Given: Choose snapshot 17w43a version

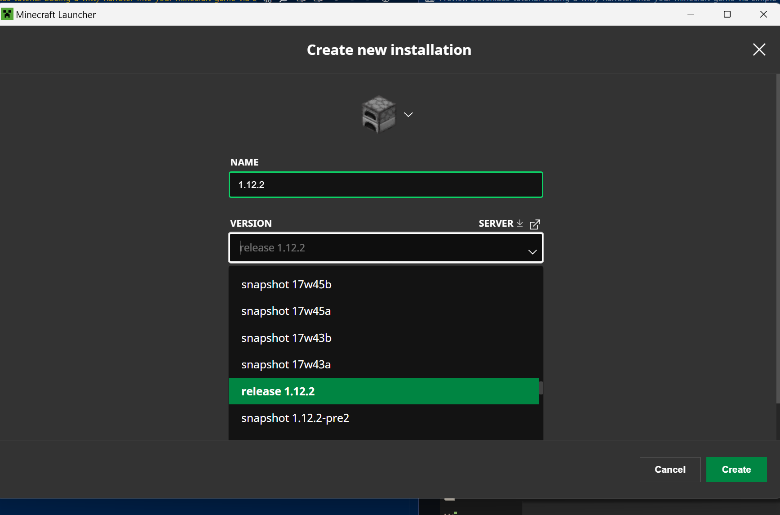Looking at the screenshot, I should tap(384, 365).
